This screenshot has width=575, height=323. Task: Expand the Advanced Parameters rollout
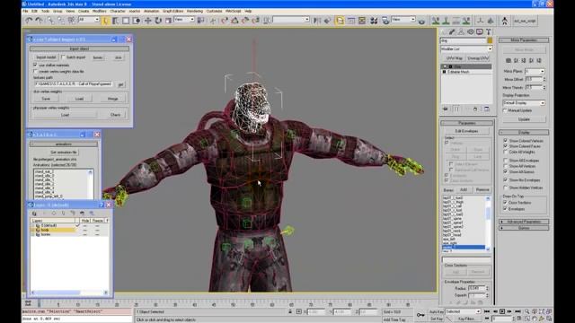[524, 222]
